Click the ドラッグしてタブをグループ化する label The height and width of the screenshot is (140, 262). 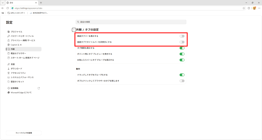(x=92, y=75)
